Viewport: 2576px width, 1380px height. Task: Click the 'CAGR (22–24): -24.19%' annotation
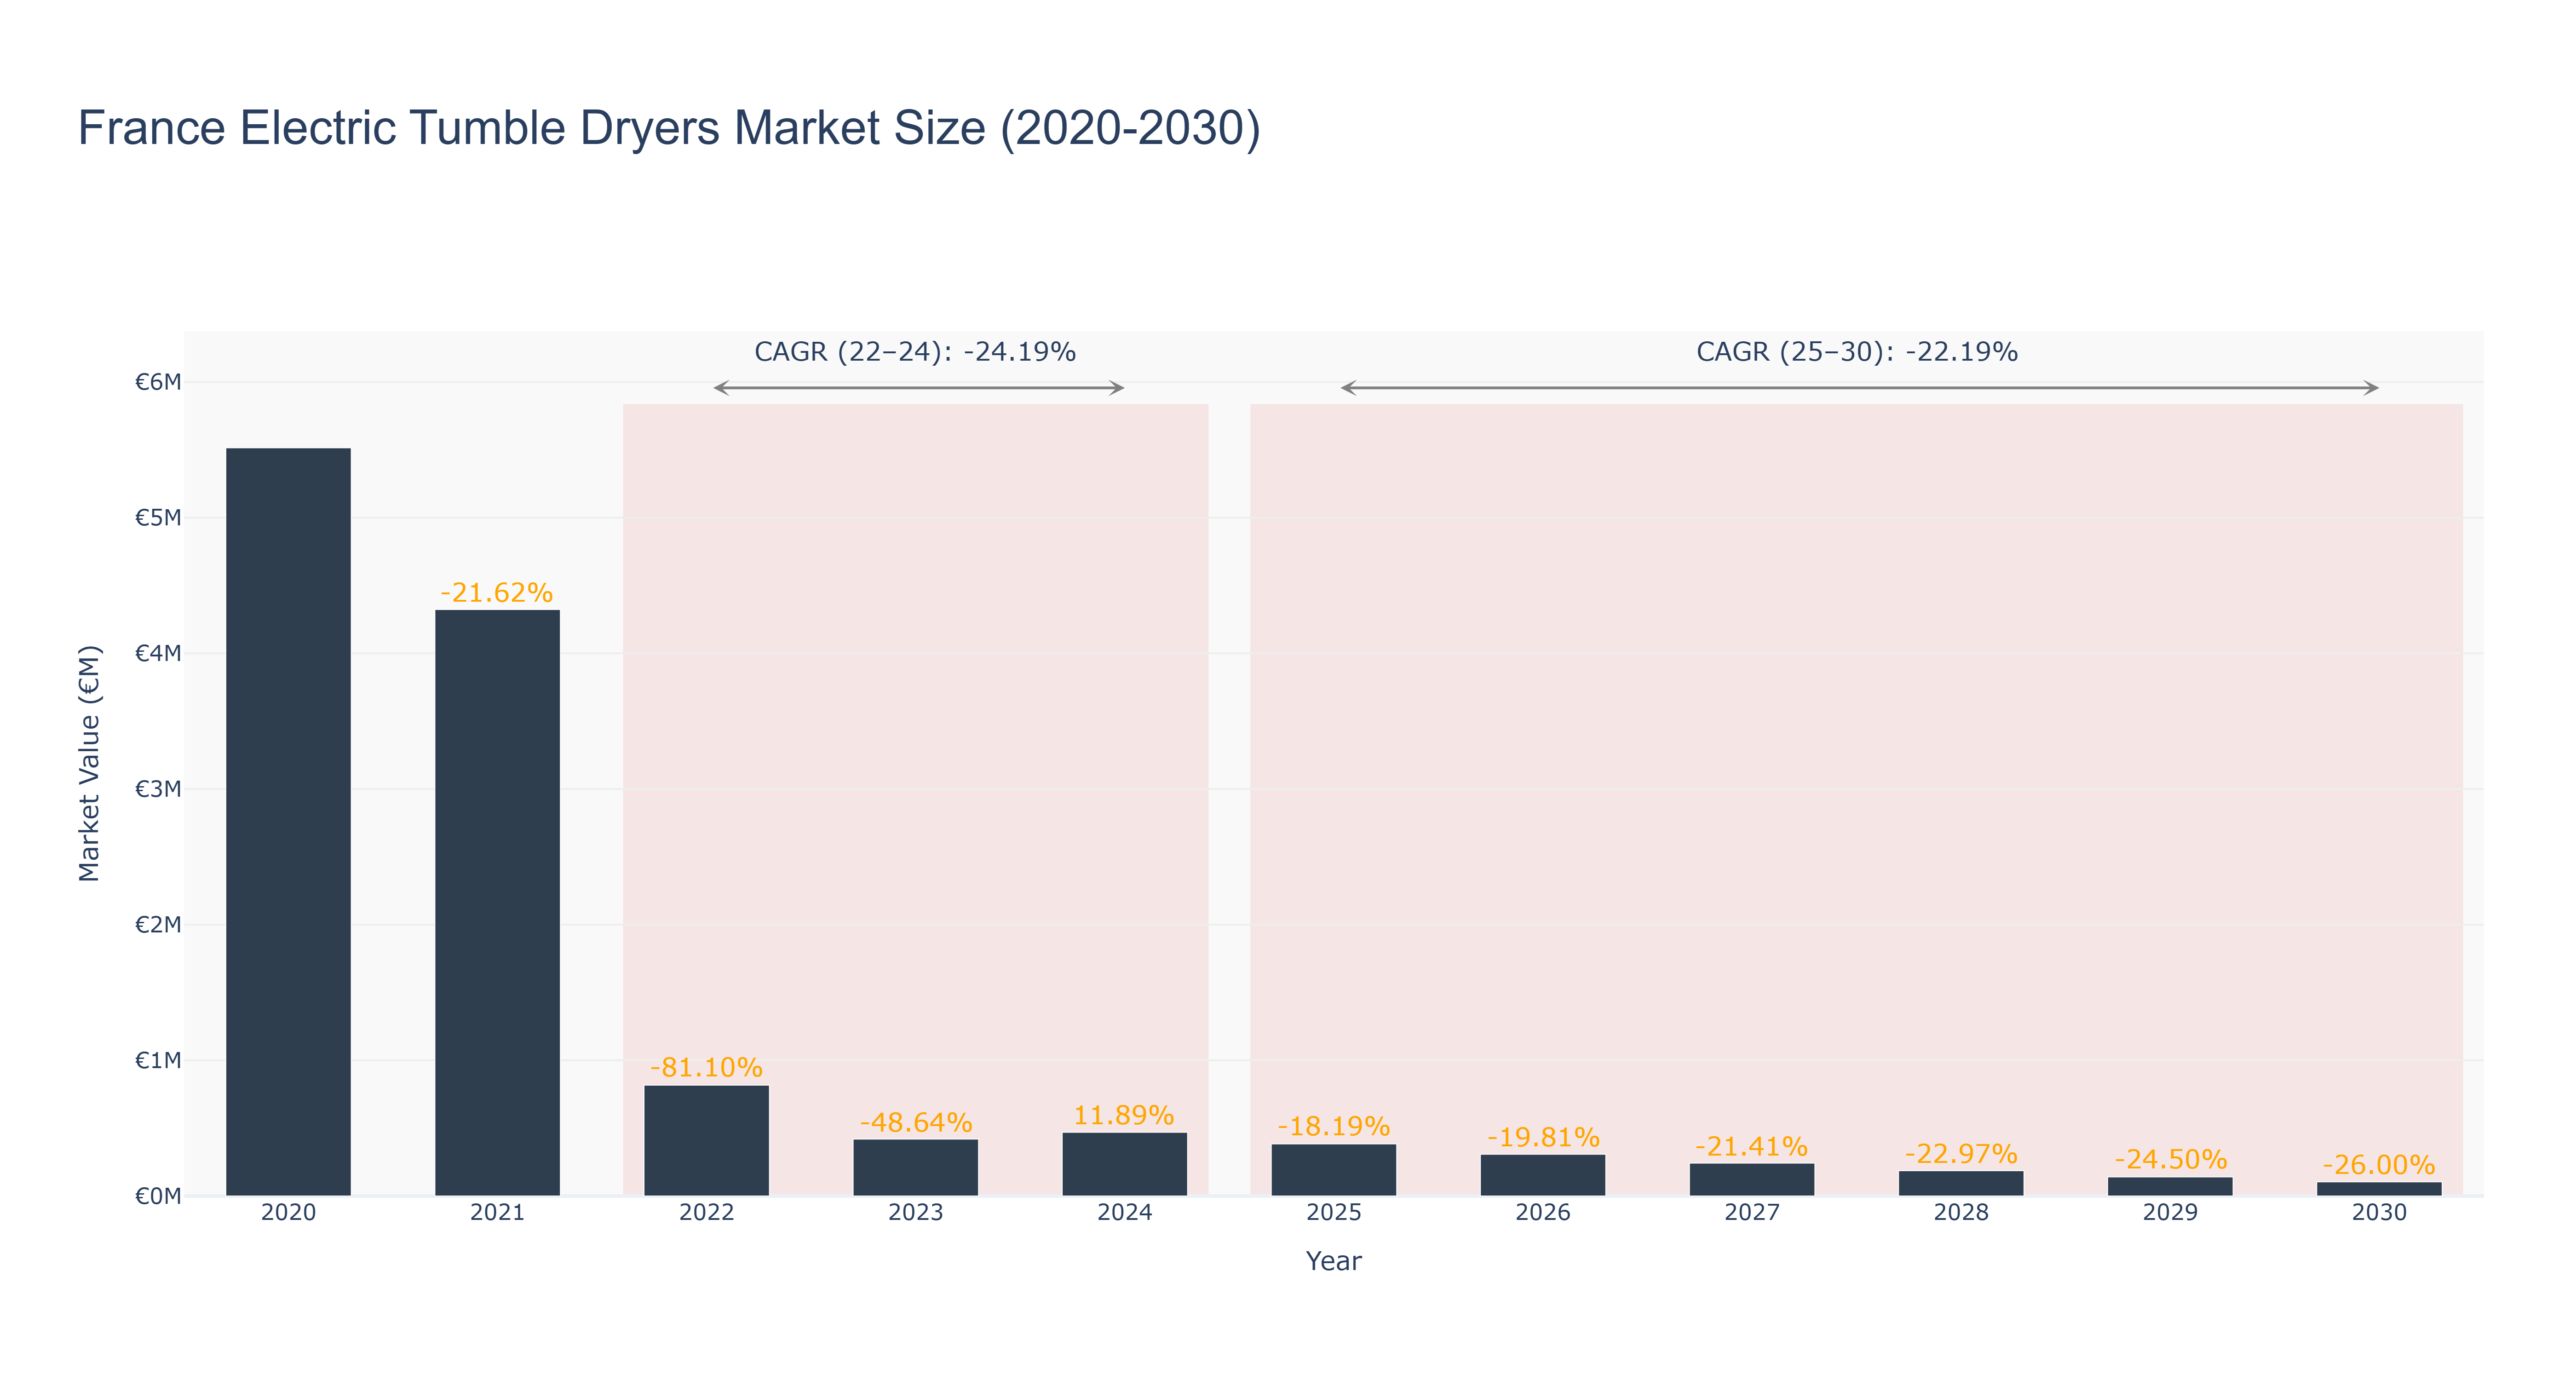pos(915,352)
